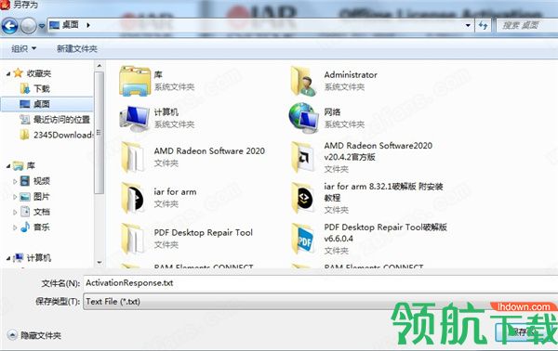Image resolution: width=558 pixels, height=351 pixels.
Task: Expand 图片 library node
Action: coord(15,197)
